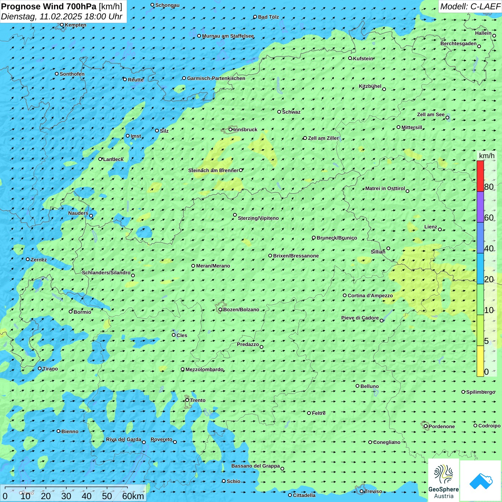
Task: Click the 'Modell: C-LAEF' label
Action: click(470, 6)
